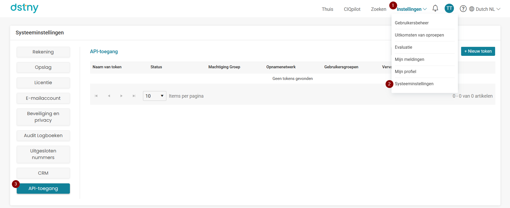510x208 pixels.
Task: Create a token with Nieuw token
Action: [x=478, y=51]
